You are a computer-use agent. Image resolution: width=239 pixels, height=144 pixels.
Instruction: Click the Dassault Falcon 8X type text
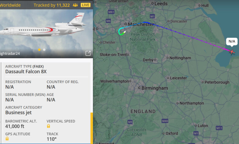coord(26,71)
